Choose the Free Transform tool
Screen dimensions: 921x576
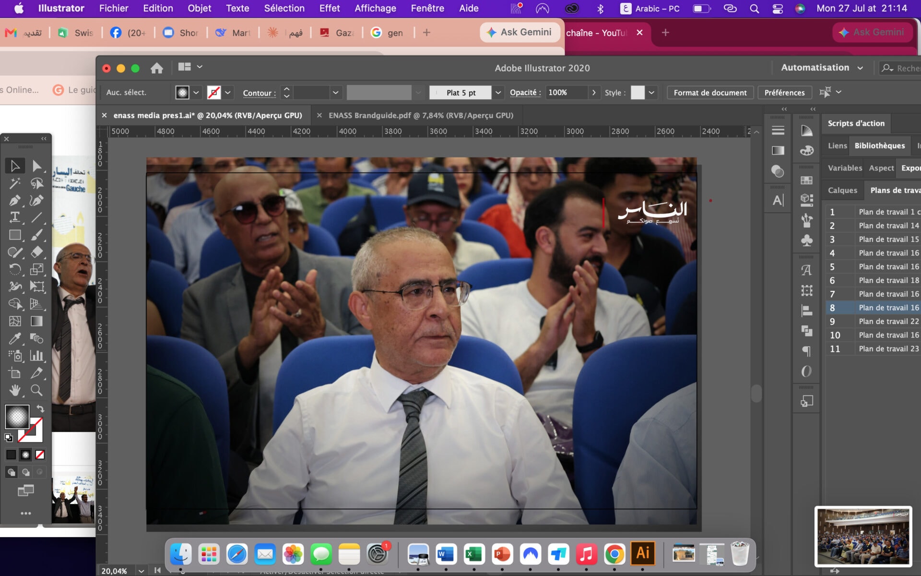click(x=36, y=287)
